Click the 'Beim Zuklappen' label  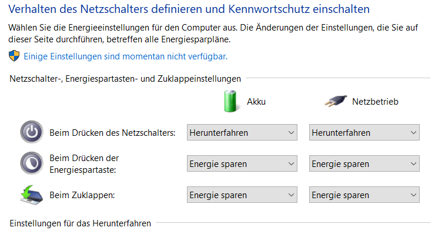(x=82, y=195)
